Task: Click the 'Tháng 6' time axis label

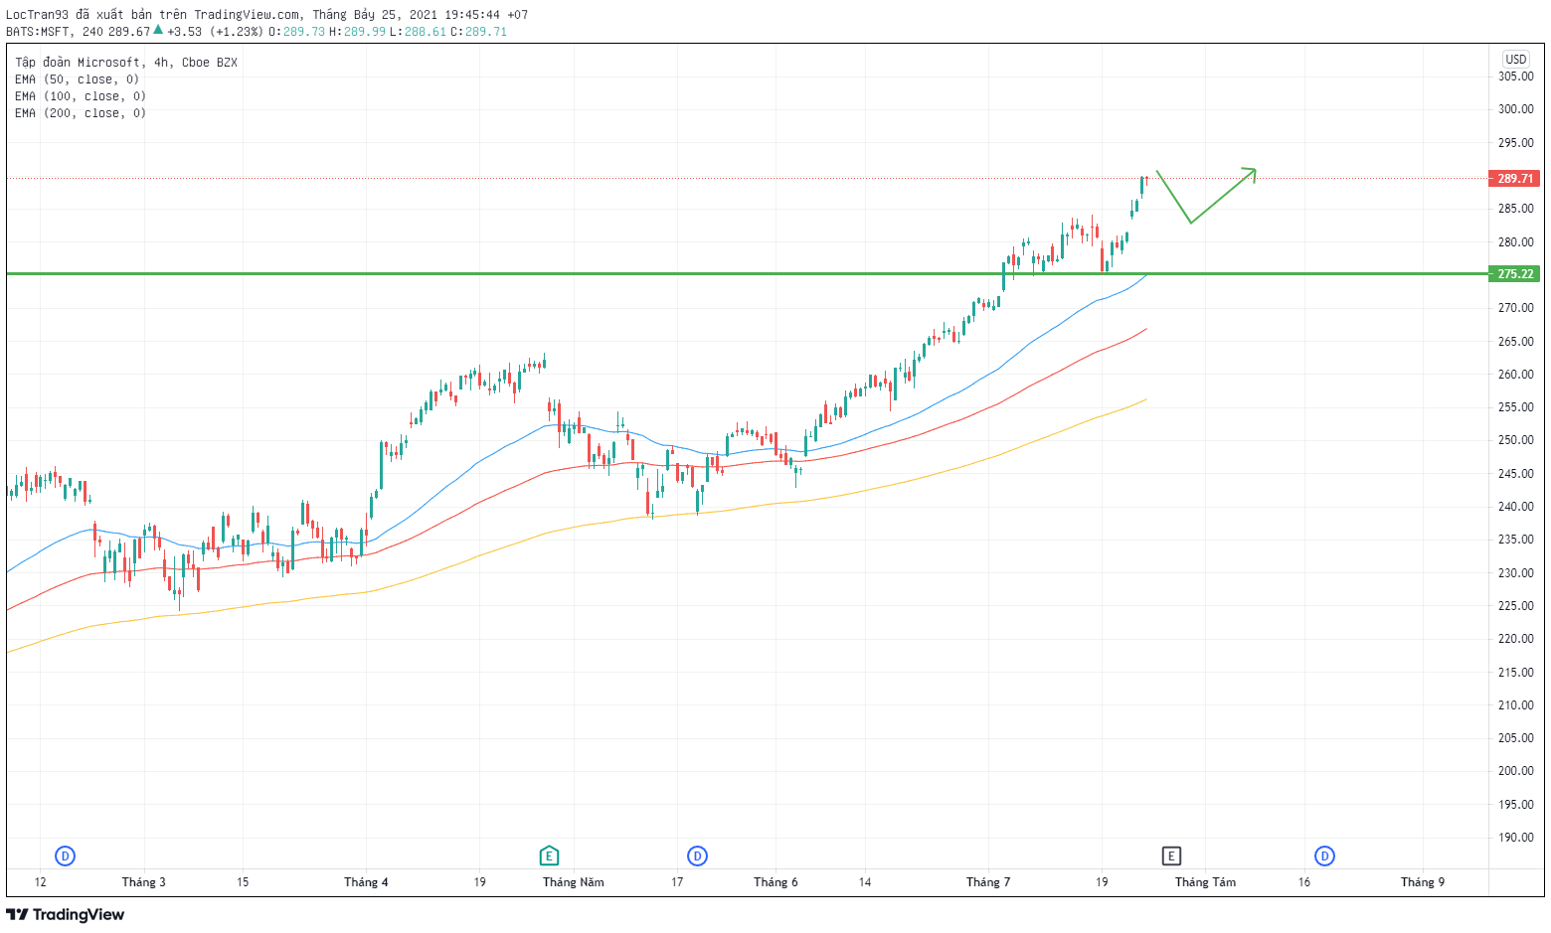Action: click(x=775, y=882)
